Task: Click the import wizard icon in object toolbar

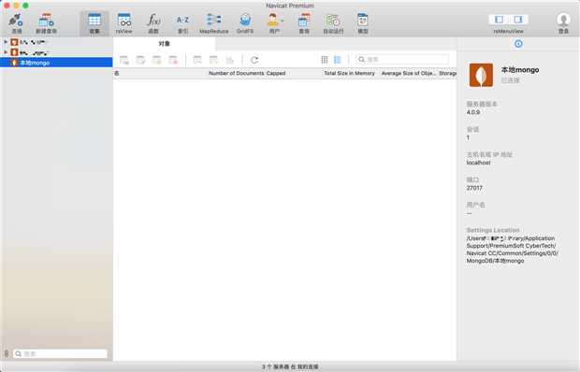Action: click(197, 60)
